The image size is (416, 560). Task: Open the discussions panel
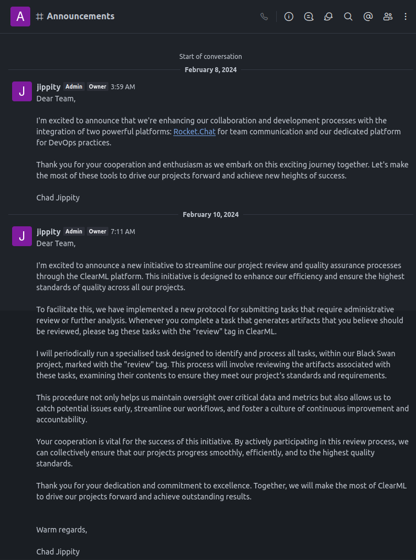[x=329, y=17]
